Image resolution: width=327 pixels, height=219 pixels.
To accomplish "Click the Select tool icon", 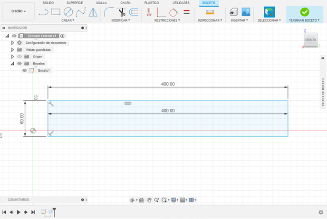I will (269, 12).
